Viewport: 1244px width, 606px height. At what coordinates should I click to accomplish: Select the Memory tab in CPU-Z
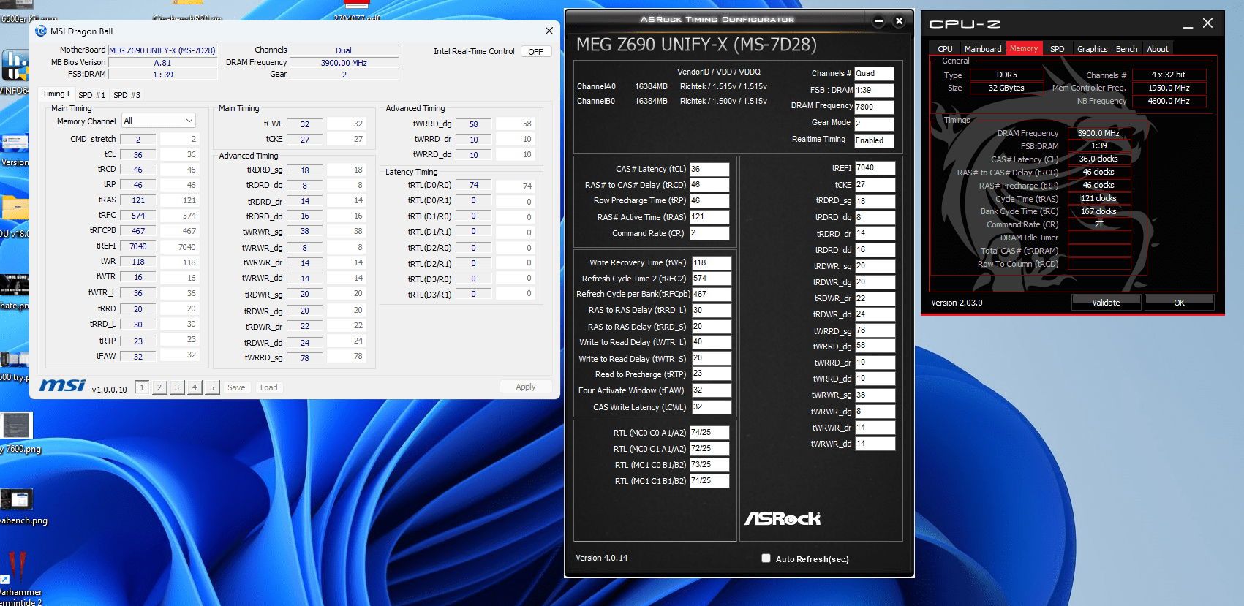click(x=1024, y=48)
